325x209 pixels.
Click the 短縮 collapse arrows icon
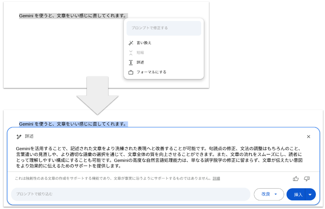[131, 53]
